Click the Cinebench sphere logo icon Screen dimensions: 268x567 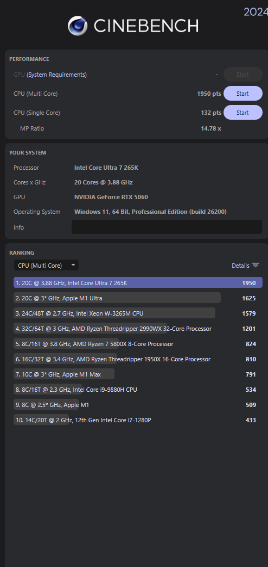(x=78, y=26)
